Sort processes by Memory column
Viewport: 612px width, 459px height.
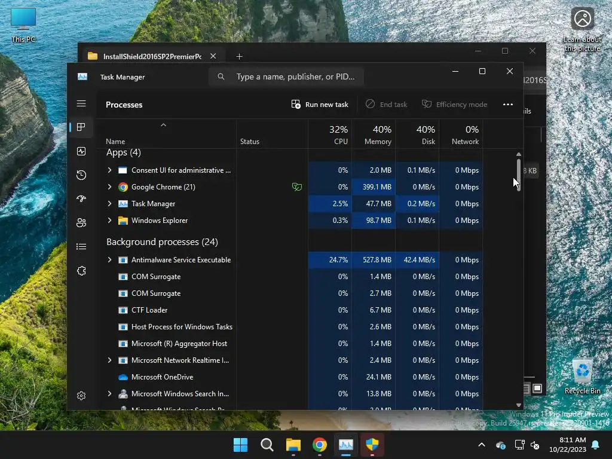[374, 134]
